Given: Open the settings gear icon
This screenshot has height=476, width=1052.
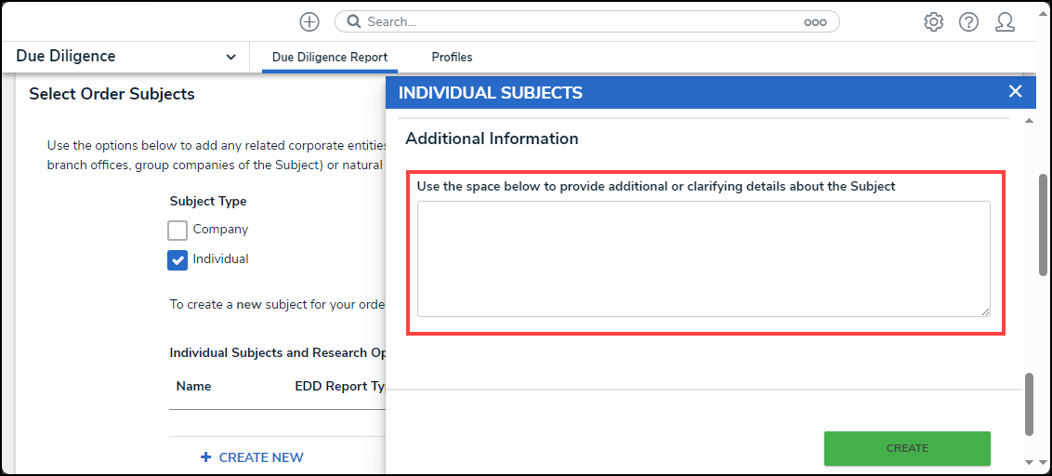Looking at the screenshot, I should (x=933, y=22).
